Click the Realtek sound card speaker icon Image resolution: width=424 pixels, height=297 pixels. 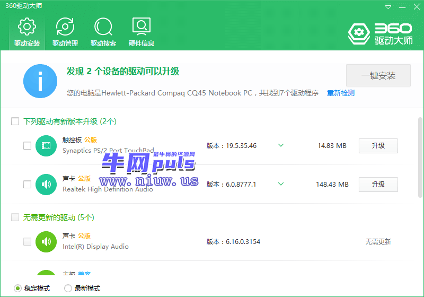click(46, 185)
